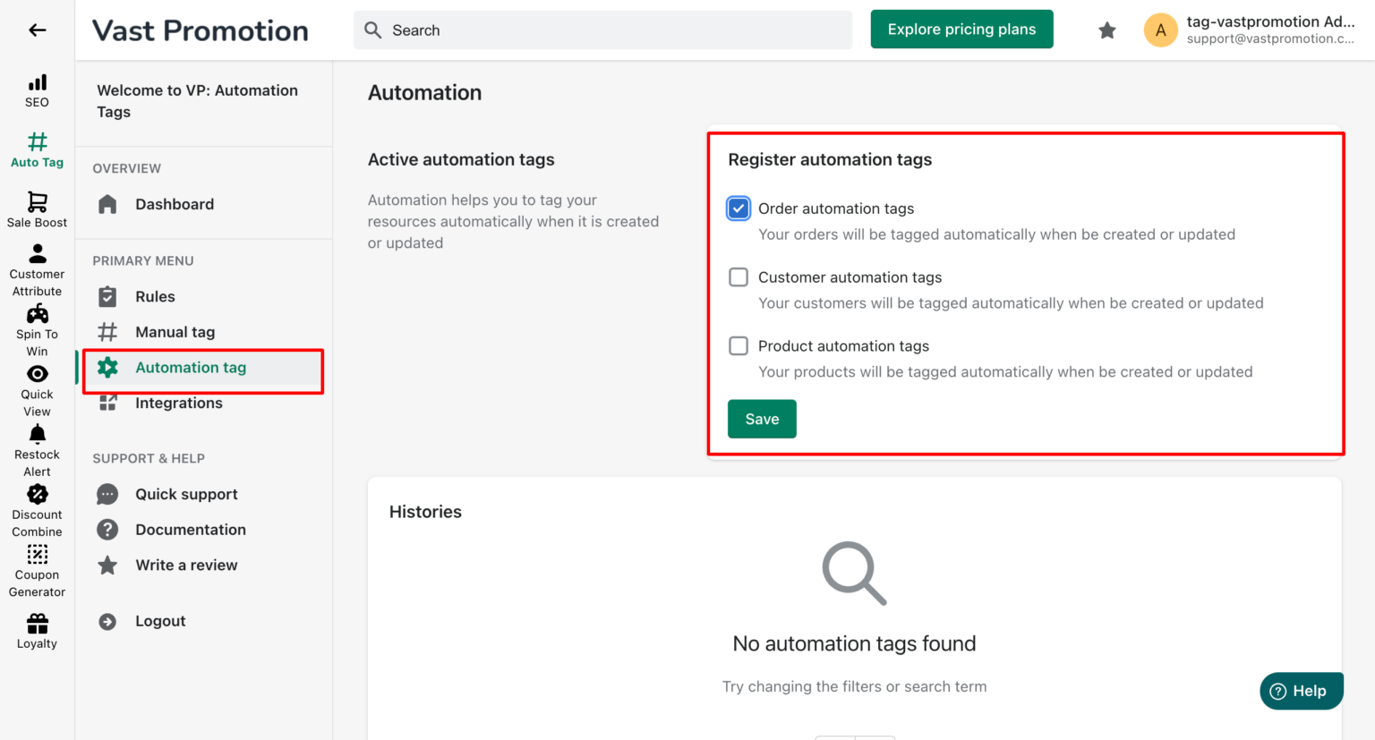Screen dimensions: 1375x740
Task: Save the register automation tags settings
Action: pyautogui.click(x=761, y=418)
